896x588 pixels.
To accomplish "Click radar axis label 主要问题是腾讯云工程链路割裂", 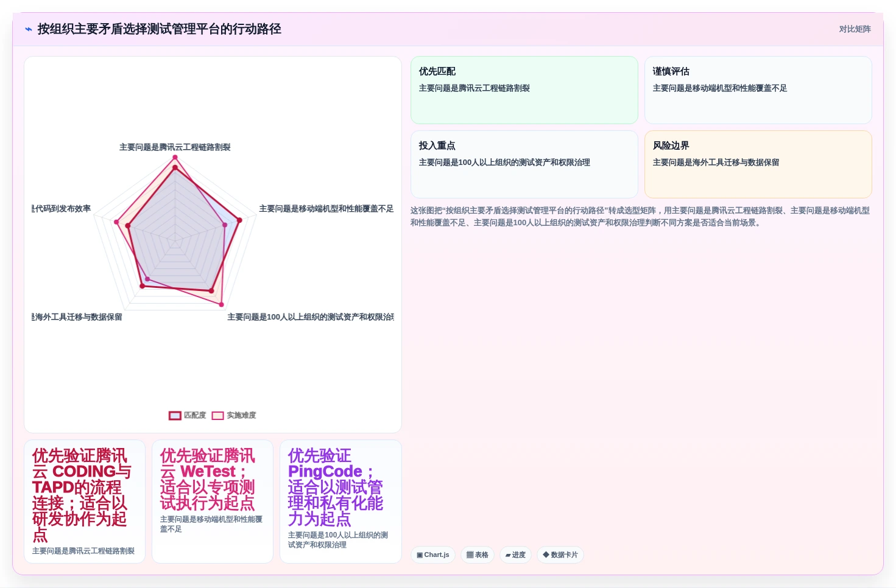I will point(175,147).
